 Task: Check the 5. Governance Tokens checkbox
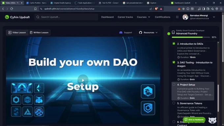tap(174, 103)
